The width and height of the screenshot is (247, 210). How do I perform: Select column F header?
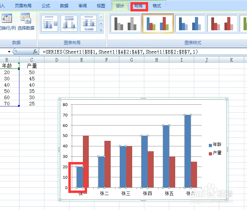(107, 60)
